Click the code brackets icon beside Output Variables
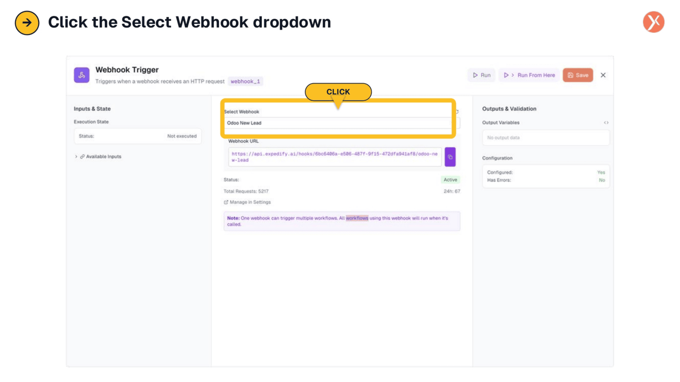Screen dimensions: 680x382 point(606,123)
